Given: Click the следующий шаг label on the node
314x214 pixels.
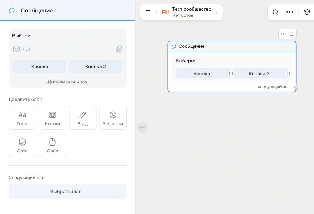Looking at the screenshot, I should [x=274, y=87].
